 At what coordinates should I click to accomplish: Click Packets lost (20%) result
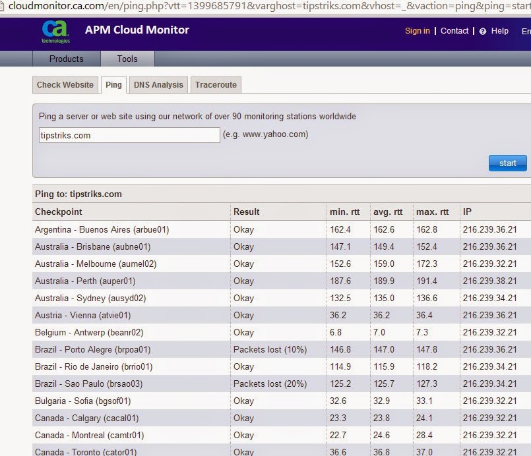point(270,384)
